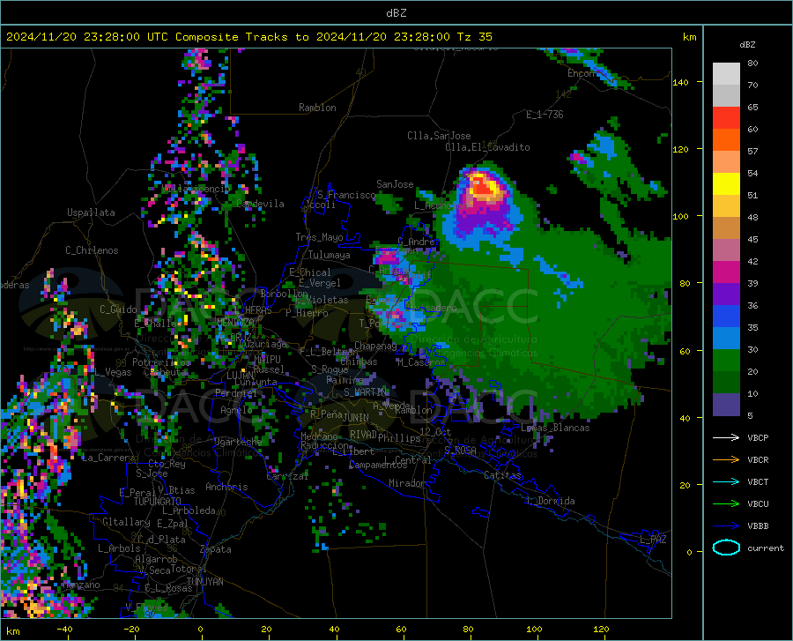Click the 'L_Dormida' place label
Screen dimensions: 793x641
(x=550, y=501)
